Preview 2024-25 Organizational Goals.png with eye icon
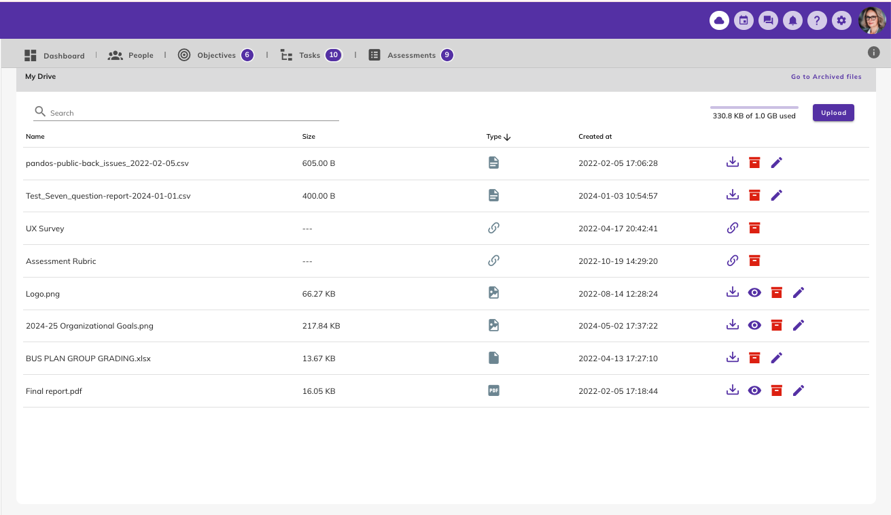Image resolution: width=891 pixels, height=515 pixels. [x=754, y=325]
